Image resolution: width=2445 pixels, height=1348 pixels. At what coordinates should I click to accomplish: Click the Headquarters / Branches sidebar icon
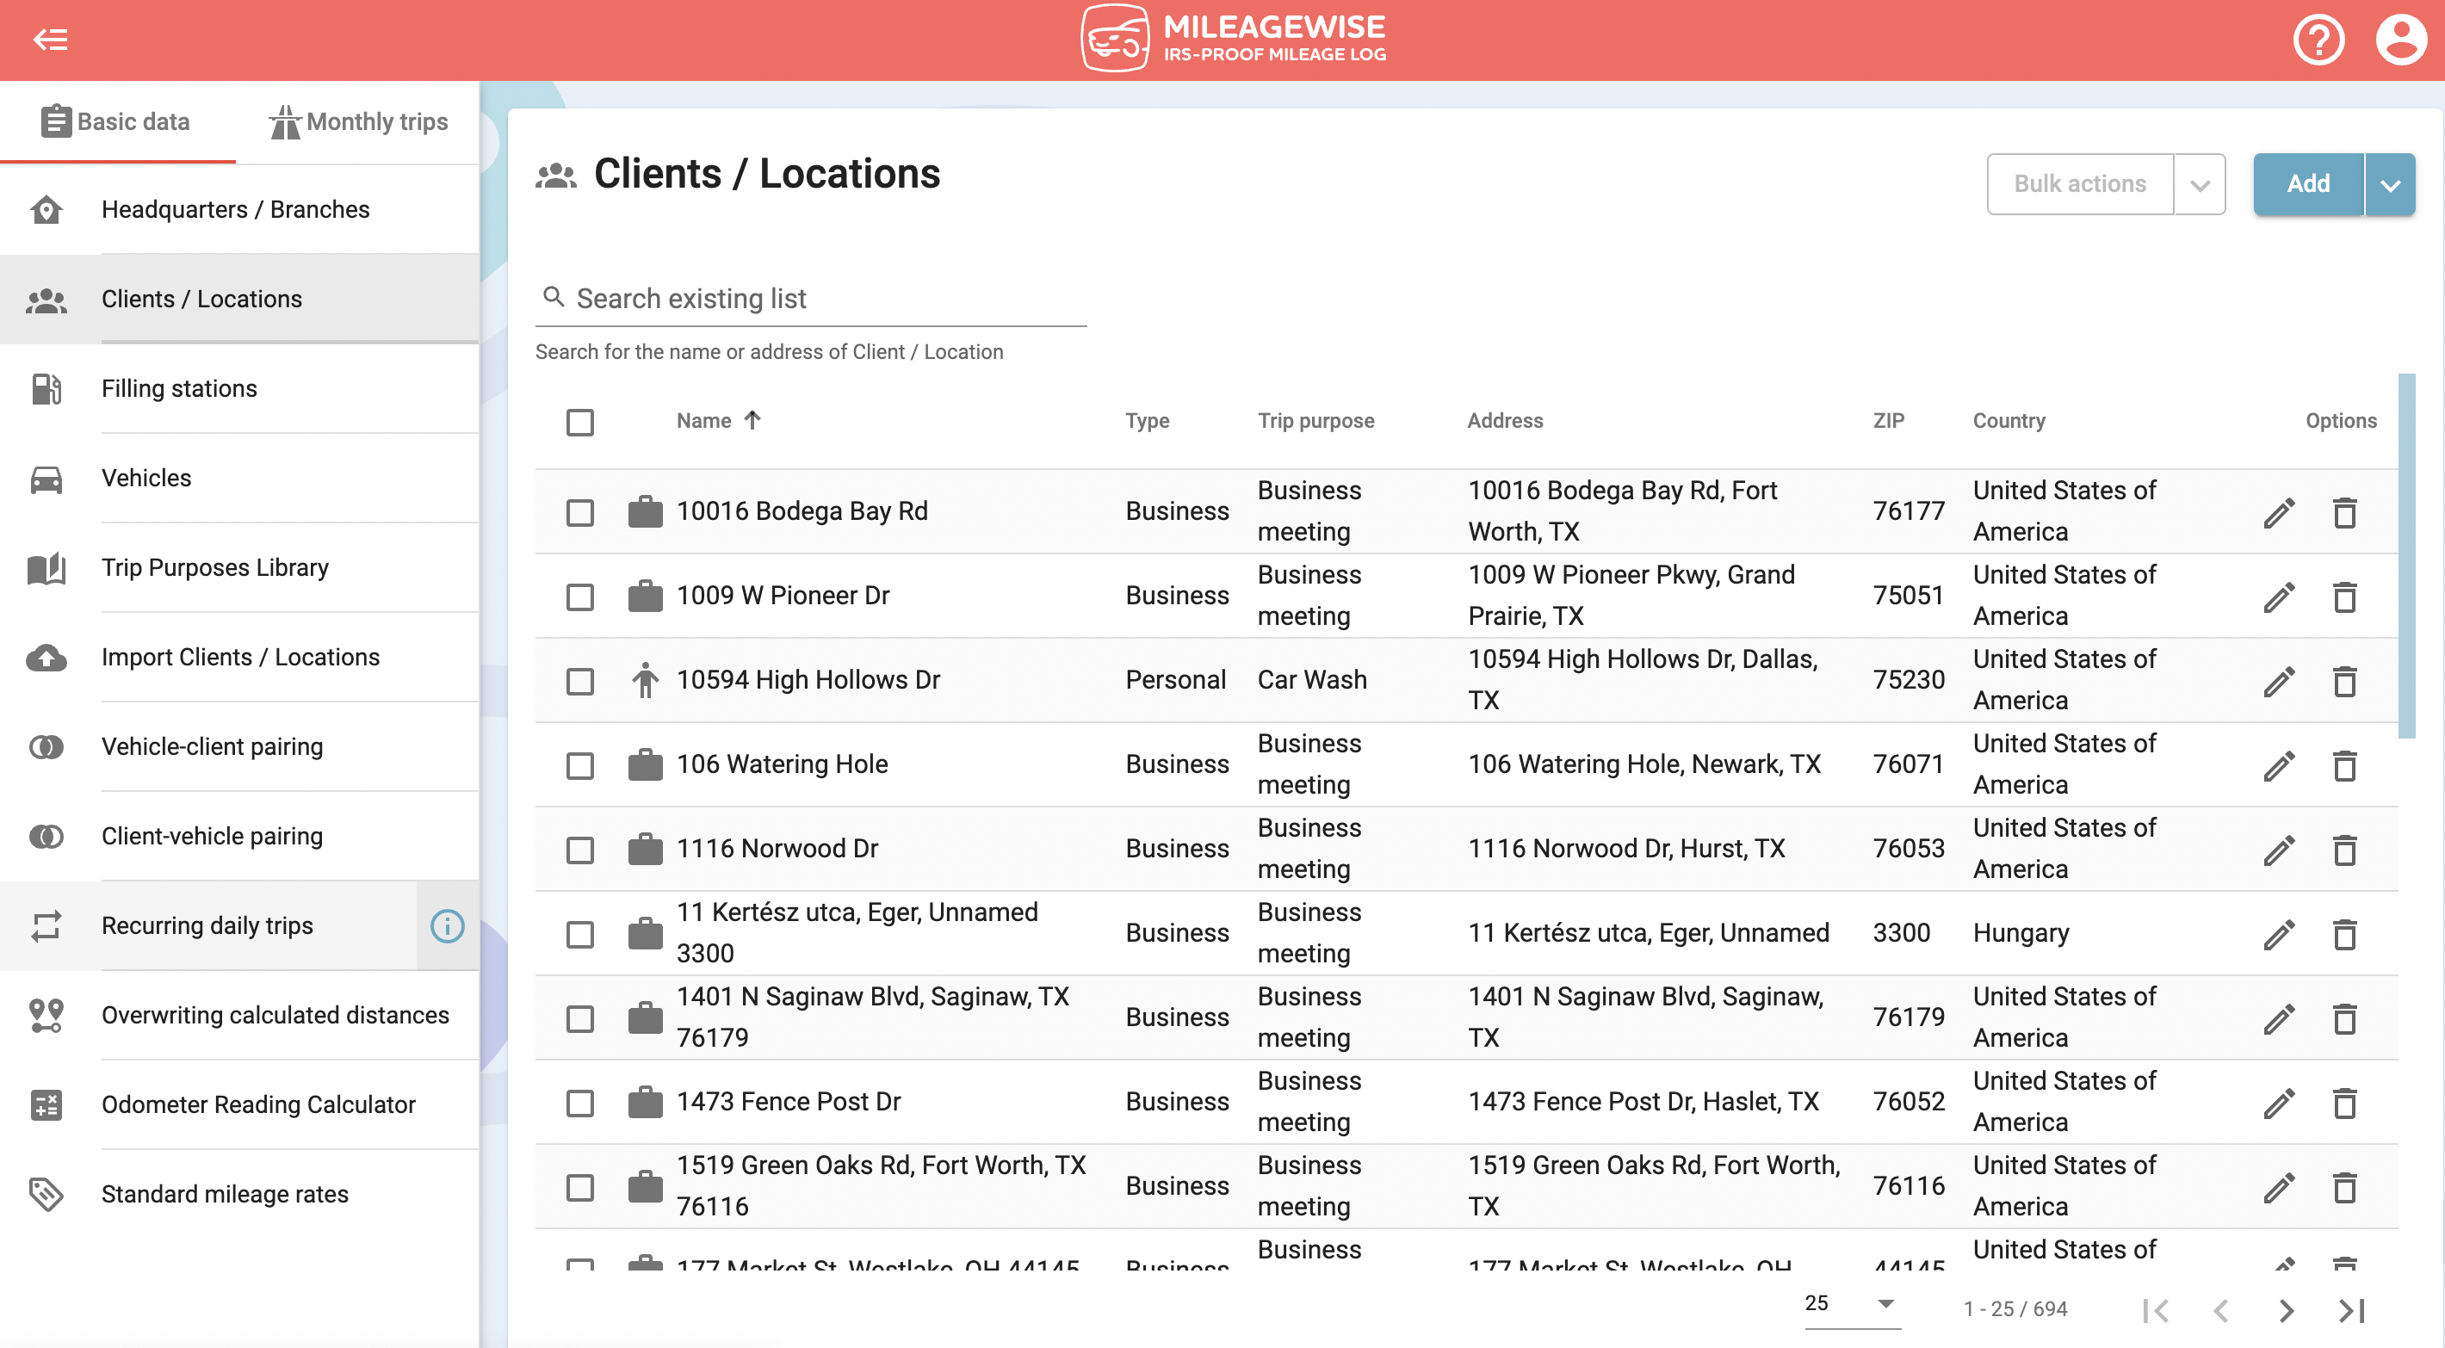click(x=45, y=209)
